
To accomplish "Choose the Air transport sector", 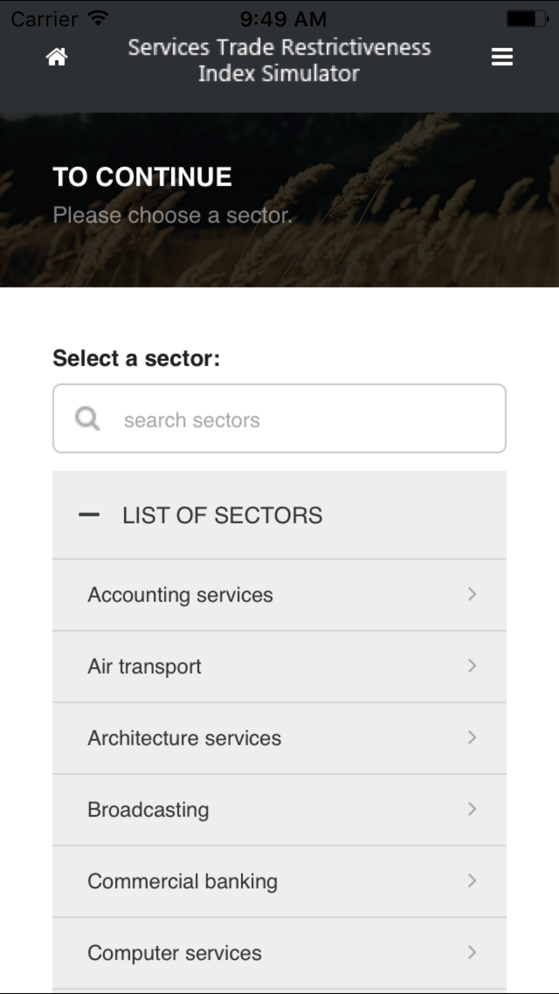I will pos(144,666).
